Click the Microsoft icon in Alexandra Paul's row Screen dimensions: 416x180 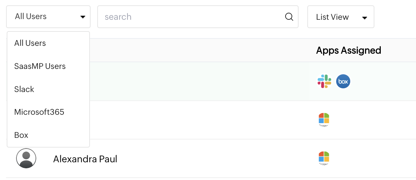coord(324,157)
